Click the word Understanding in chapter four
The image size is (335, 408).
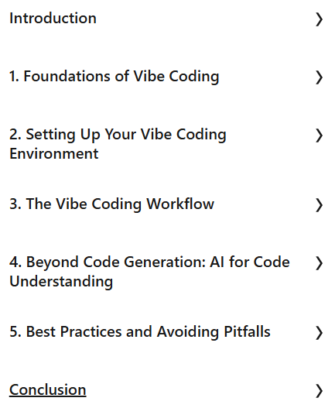tap(61, 282)
